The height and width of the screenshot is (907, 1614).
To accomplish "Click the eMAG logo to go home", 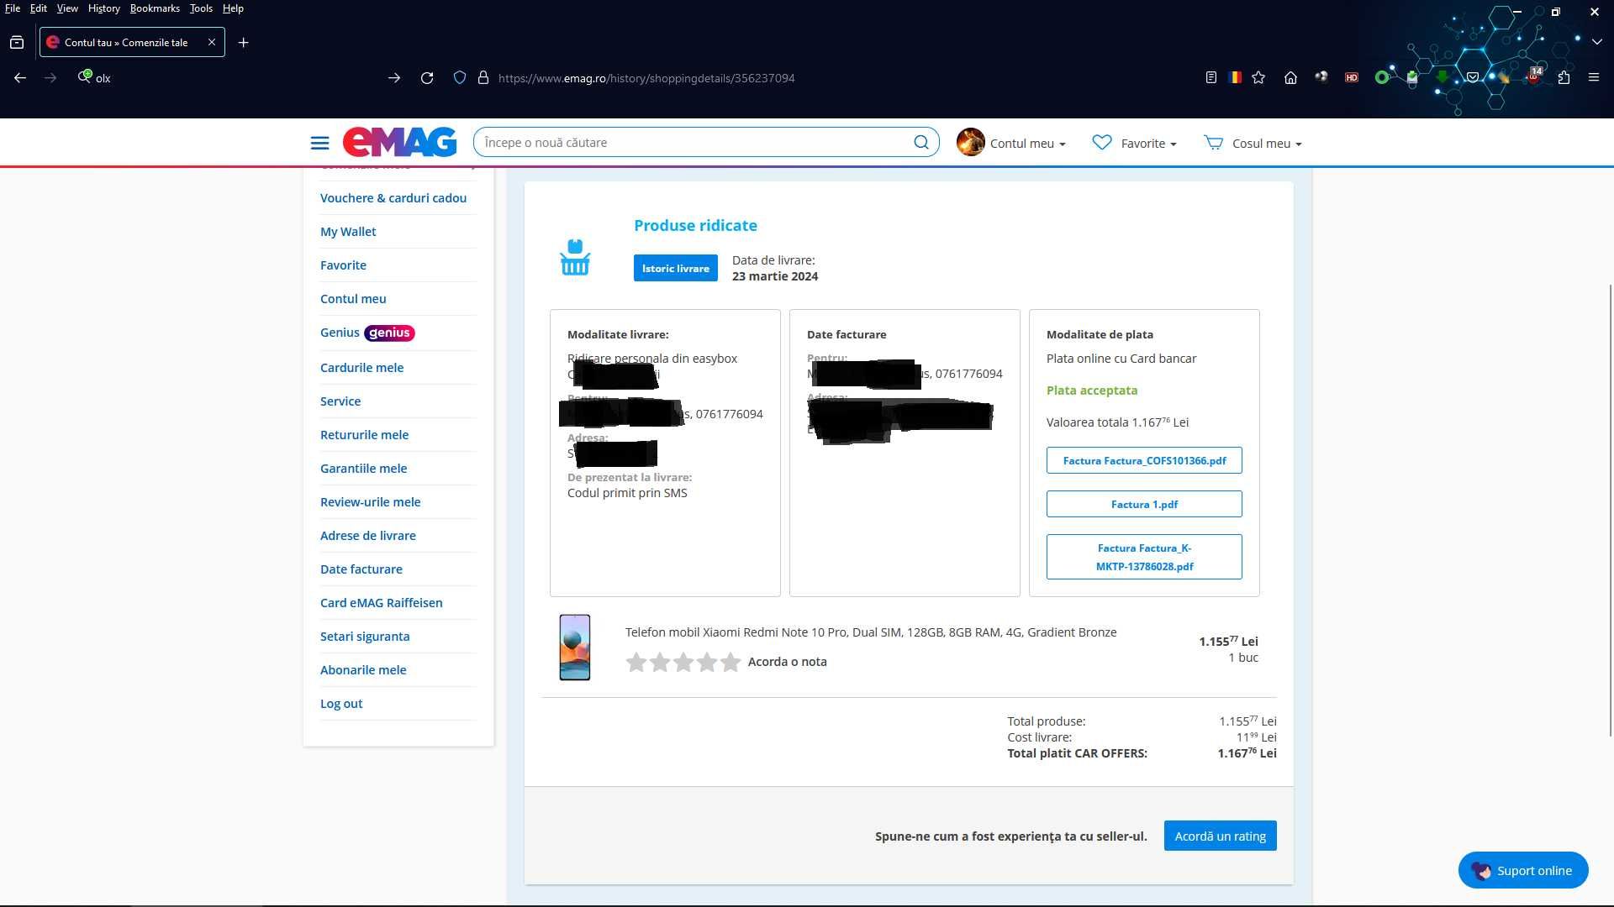I will click(400, 142).
